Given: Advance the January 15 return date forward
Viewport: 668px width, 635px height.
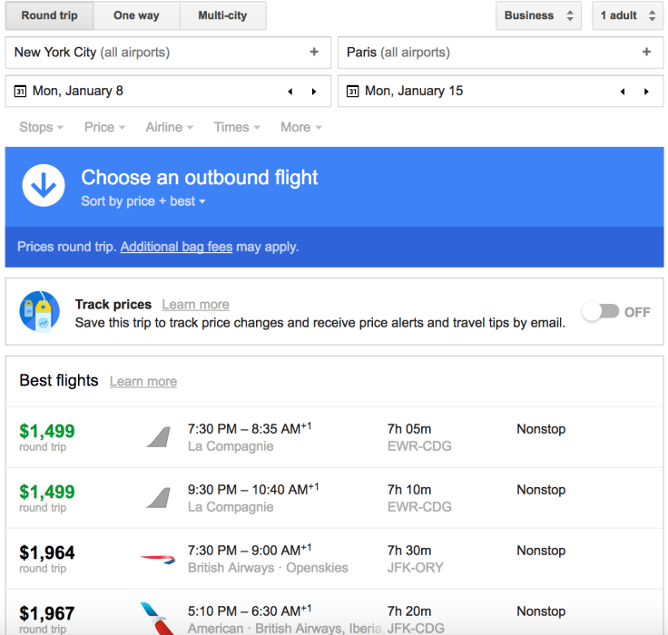Looking at the screenshot, I should (646, 92).
